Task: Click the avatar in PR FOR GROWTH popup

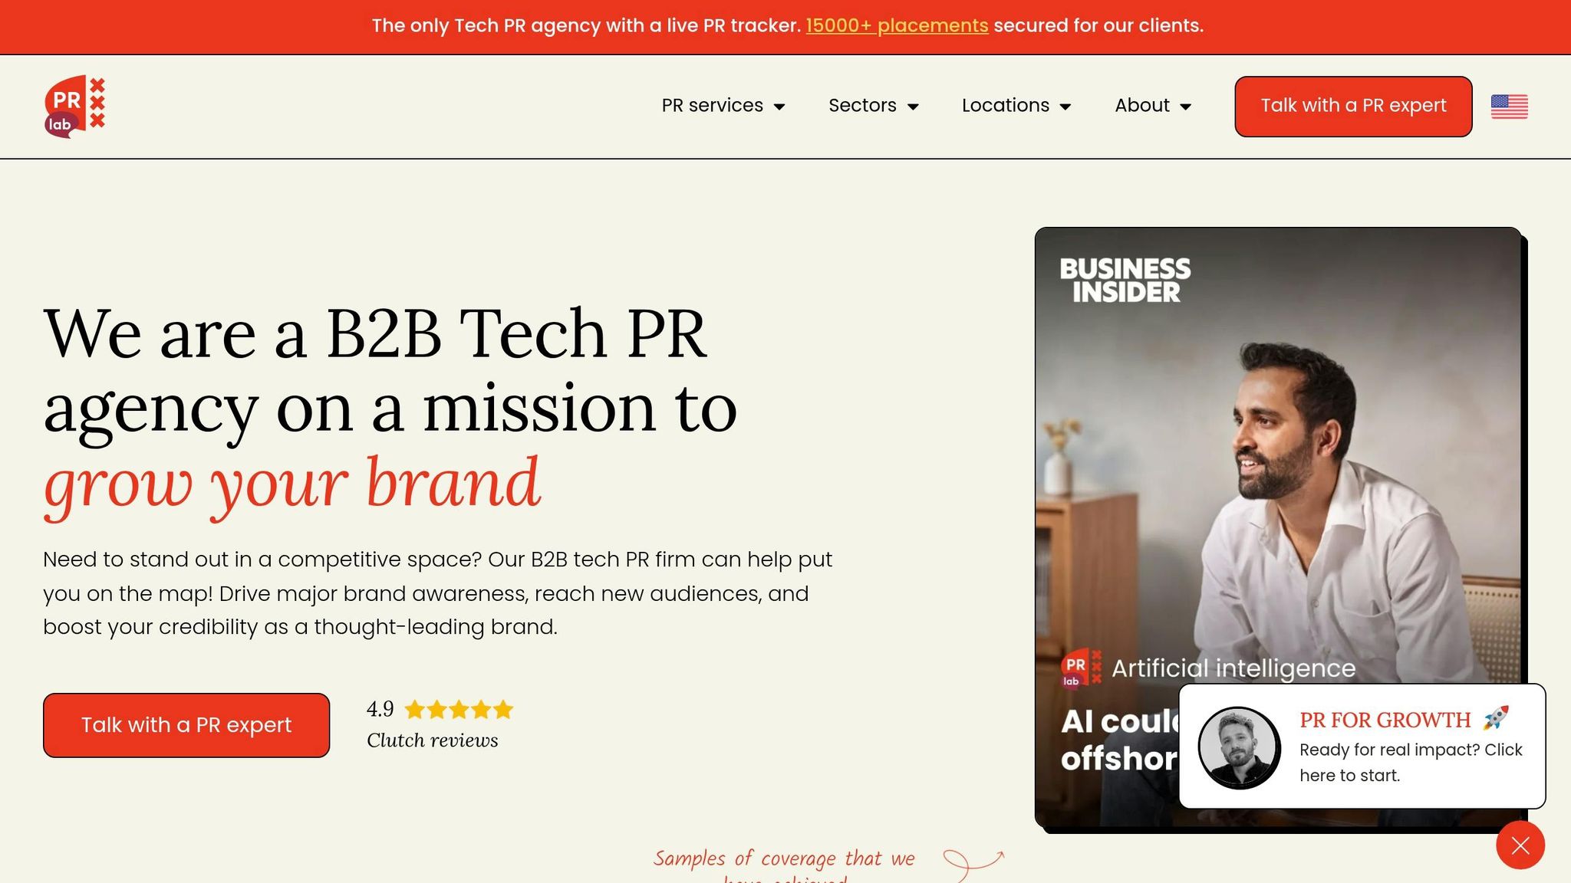Action: pos(1239,747)
